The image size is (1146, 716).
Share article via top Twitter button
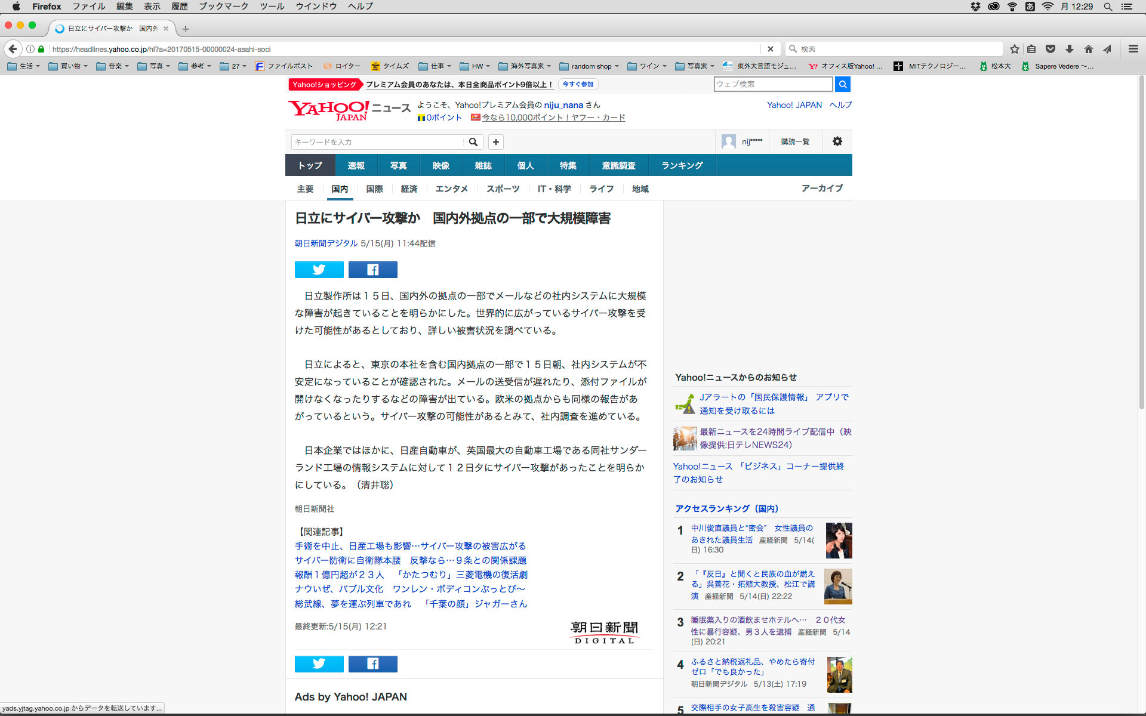coord(319,270)
